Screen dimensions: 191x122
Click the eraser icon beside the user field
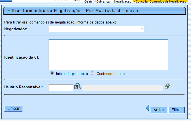(x=168, y=86)
